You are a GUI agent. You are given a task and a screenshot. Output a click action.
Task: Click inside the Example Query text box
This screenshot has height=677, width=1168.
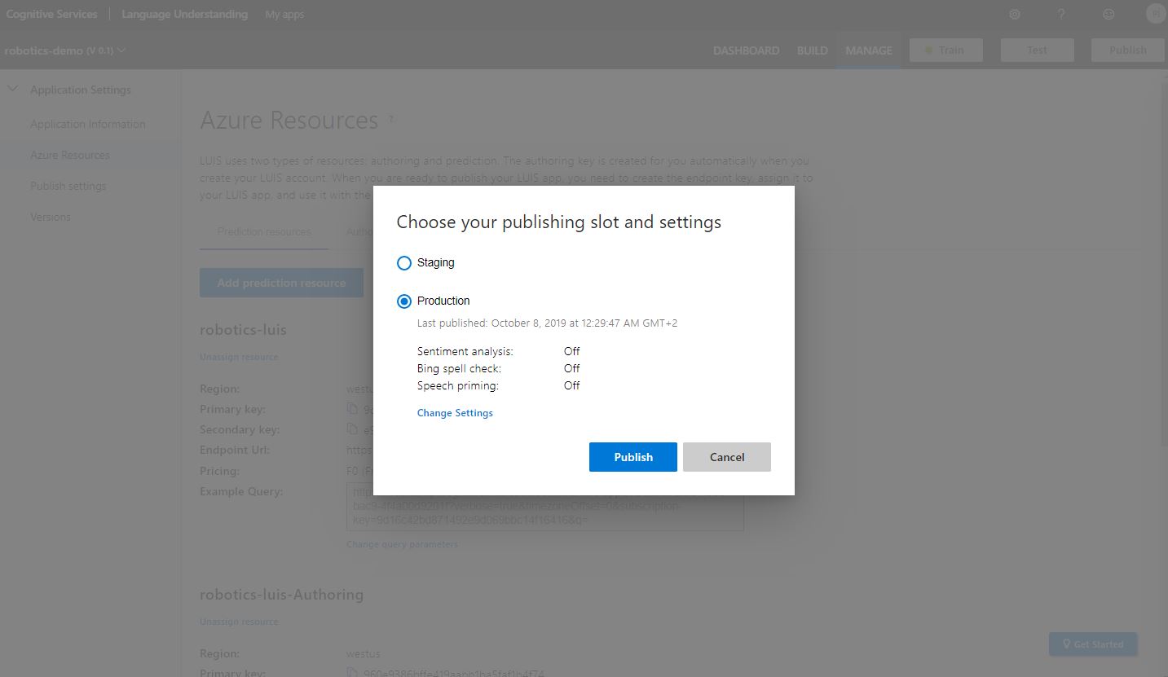[545, 508]
